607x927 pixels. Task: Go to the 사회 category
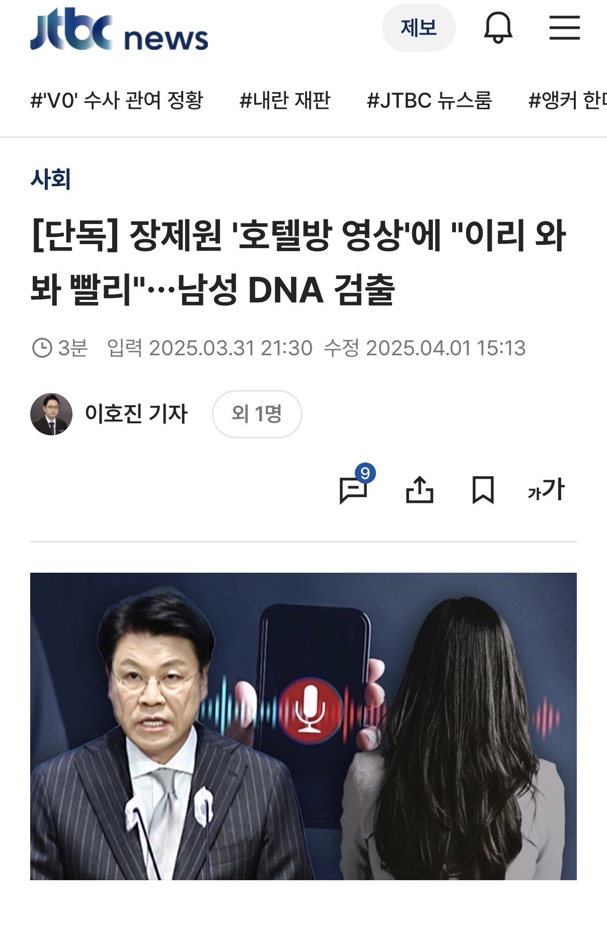tap(50, 179)
